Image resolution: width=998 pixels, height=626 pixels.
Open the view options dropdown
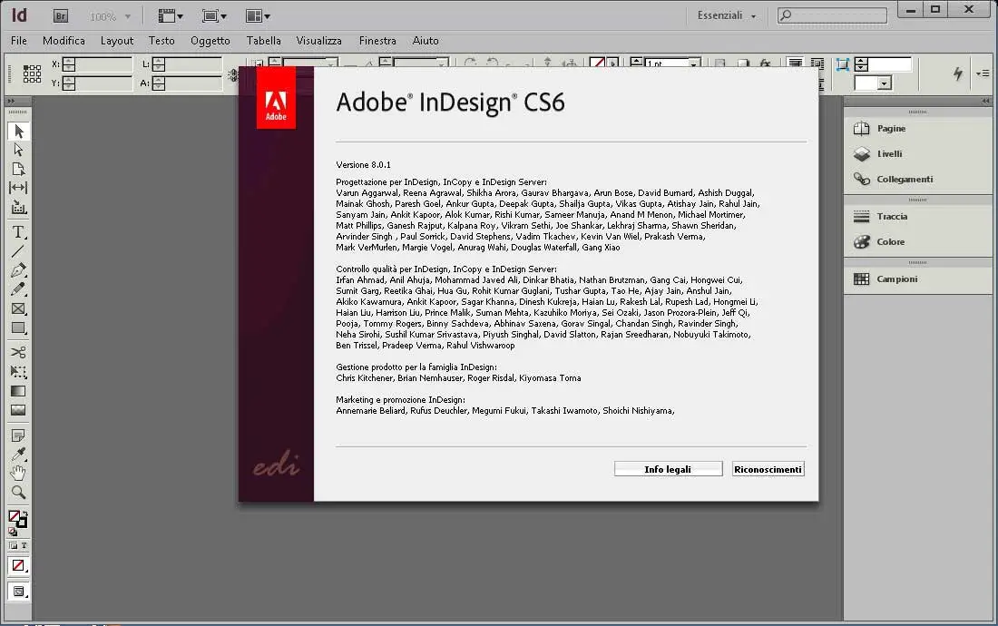(170, 16)
